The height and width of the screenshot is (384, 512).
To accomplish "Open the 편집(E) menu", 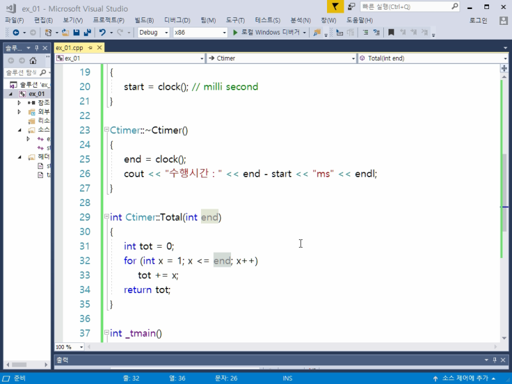I will point(43,20).
